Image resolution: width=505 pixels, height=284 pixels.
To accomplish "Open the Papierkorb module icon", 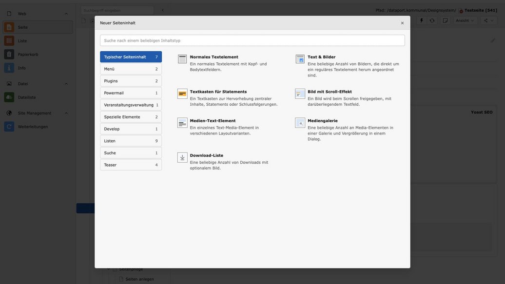I will [9, 55].
